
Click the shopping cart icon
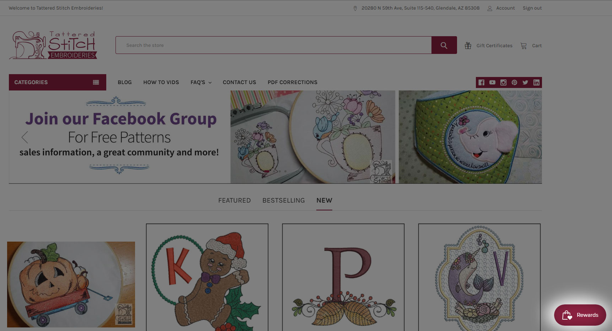(524, 45)
